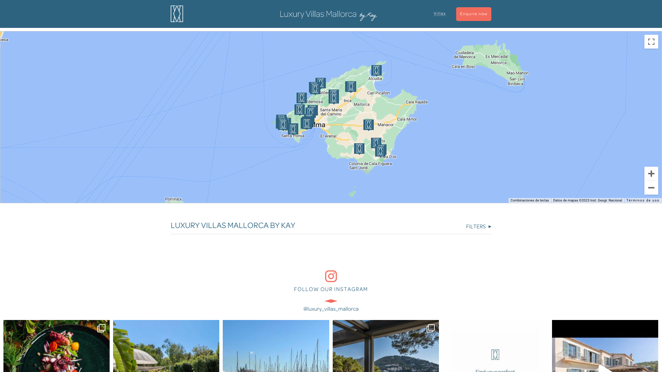The height and width of the screenshot is (372, 662).
Task: Click the Cala Rajada map label
Action: pos(417,102)
